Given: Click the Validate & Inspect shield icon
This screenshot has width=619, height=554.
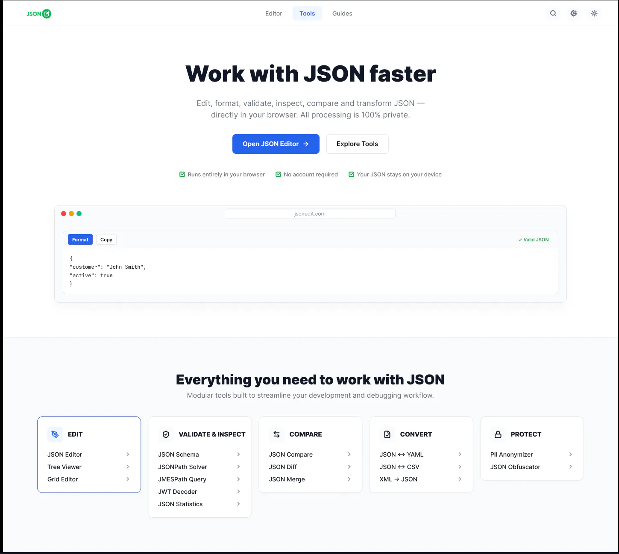Looking at the screenshot, I should (166, 434).
